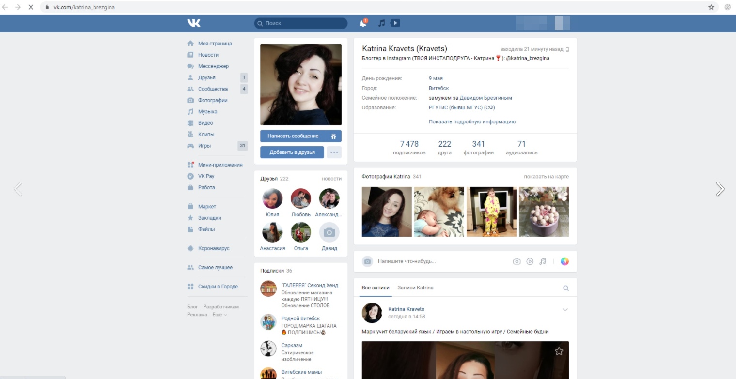The image size is (736, 379).
Task: Click the video play icon in header
Action: [x=395, y=23]
